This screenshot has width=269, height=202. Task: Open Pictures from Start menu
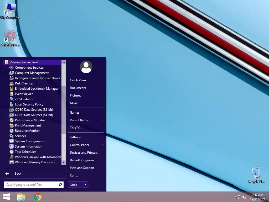[x=75, y=95]
